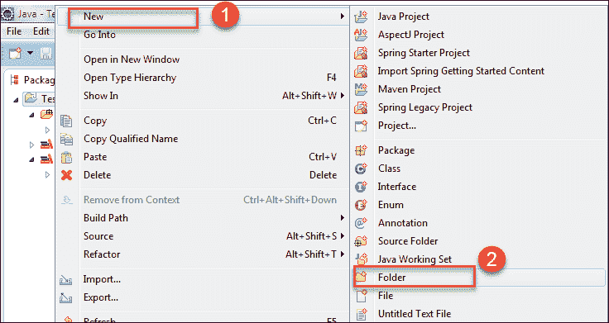Expand the New submenu arrow
This screenshot has height=323, width=609.
pyautogui.click(x=343, y=17)
